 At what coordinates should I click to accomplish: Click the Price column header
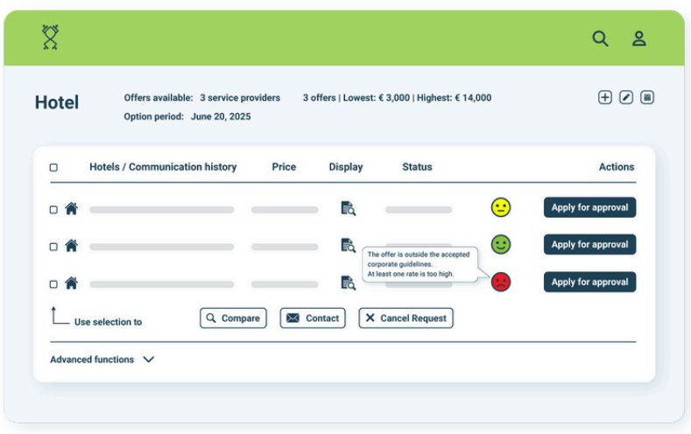click(x=284, y=167)
